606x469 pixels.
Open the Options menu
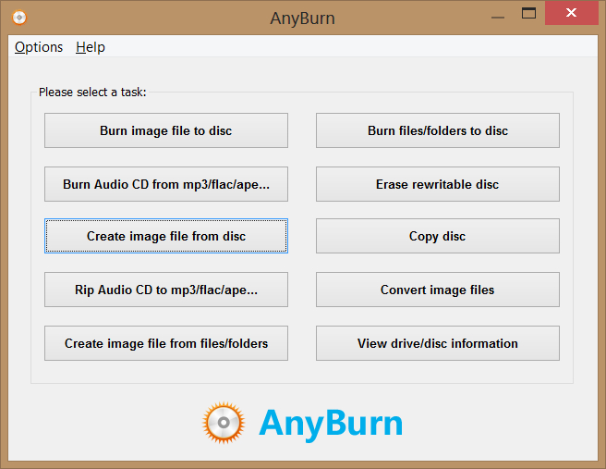tap(39, 47)
